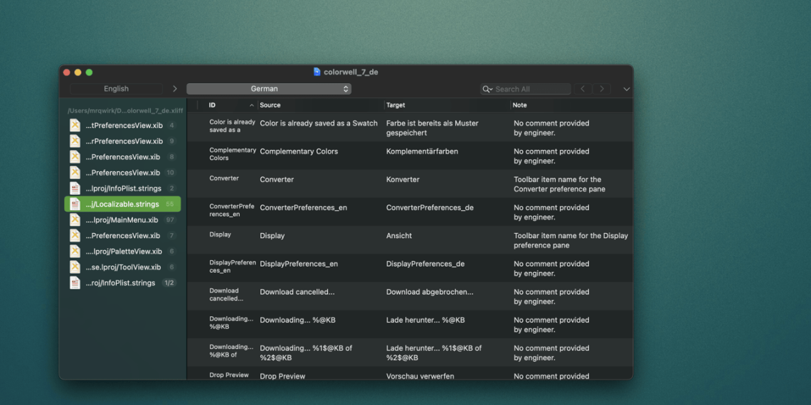Click the next result right arrow
Image resolution: width=811 pixels, height=405 pixels.
click(602, 89)
